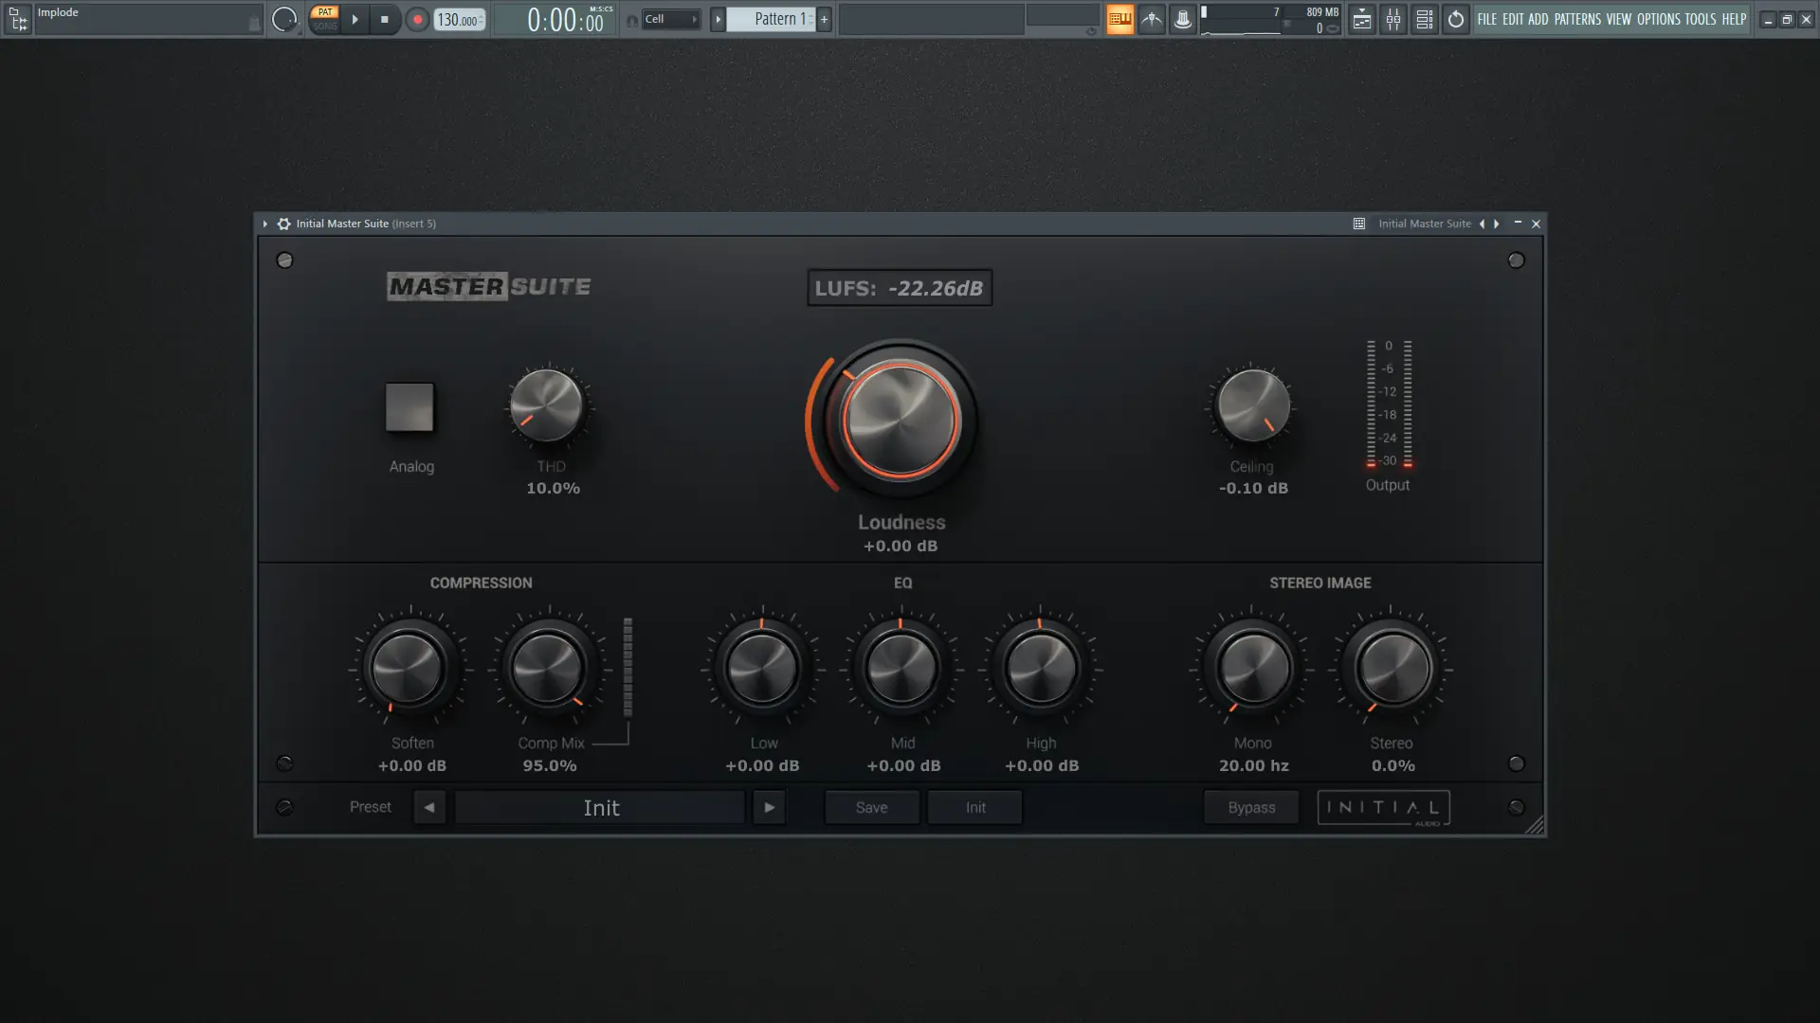Click the Init button
This screenshot has width=1820, height=1023.
pyautogui.click(x=974, y=807)
